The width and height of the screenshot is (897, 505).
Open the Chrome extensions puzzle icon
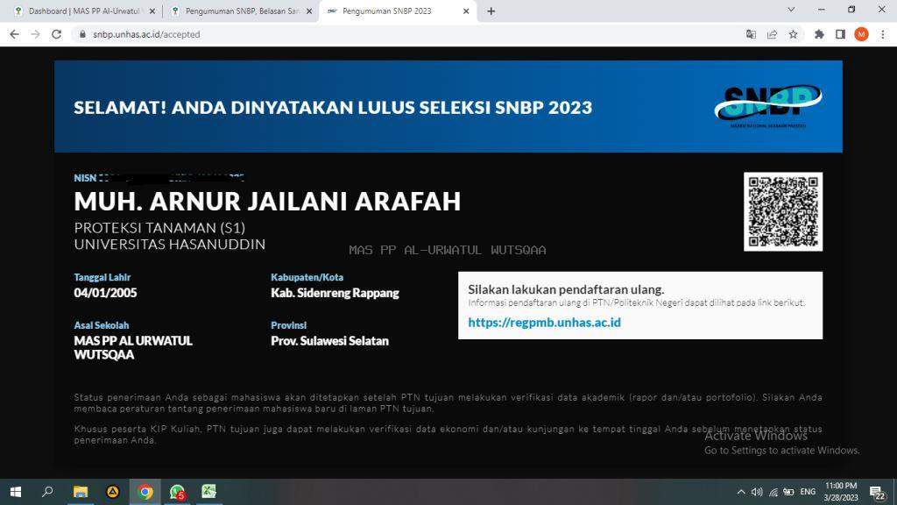pyautogui.click(x=819, y=34)
